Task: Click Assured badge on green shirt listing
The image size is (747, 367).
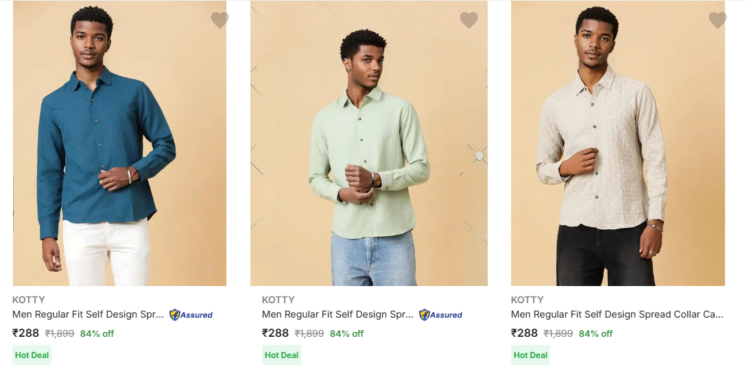Action: pos(441,315)
